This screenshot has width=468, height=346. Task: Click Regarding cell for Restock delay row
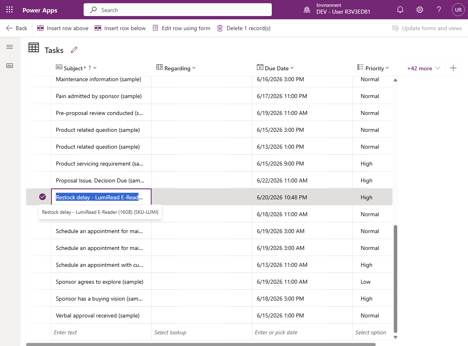[x=201, y=197]
